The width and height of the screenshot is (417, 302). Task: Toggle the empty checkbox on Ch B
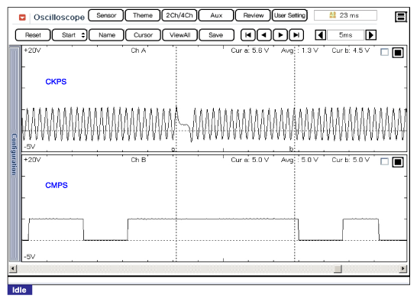(384, 161)
